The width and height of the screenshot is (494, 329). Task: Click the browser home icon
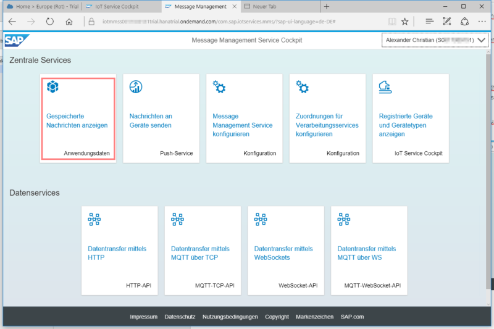(69, 22)
